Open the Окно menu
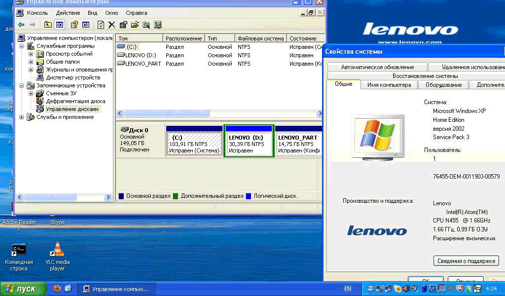The width and height of the screenshot is (505, 296). click(x=111, y=13)
